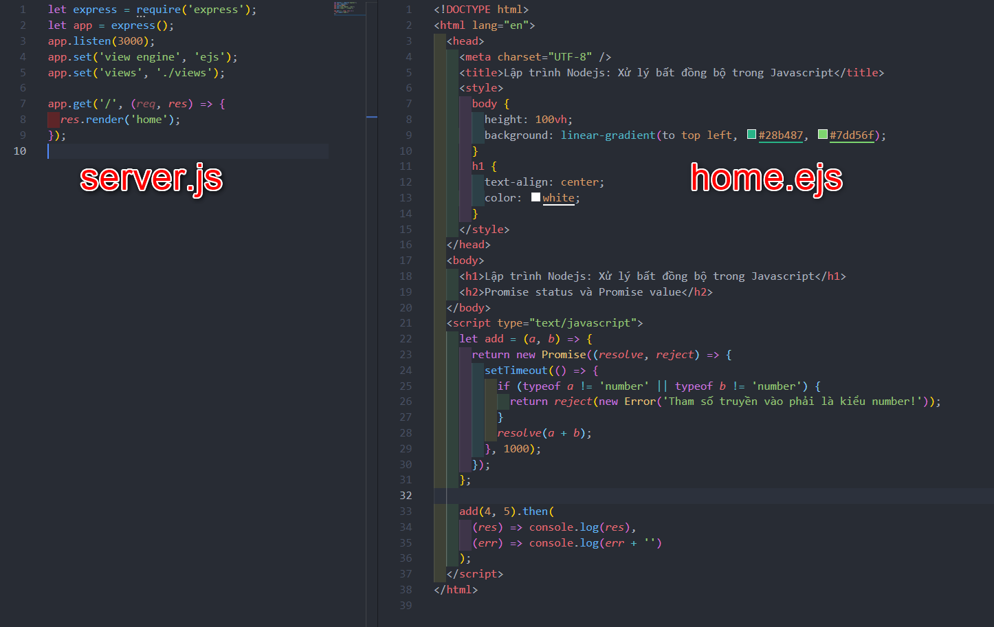Image resolution: width=994 pixels, height=627 pixels.
Task: Click the underlined 'white' color value text
Action: (558, 198)
